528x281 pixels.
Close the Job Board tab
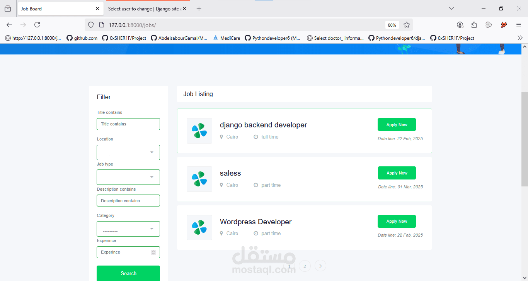(97, 8)
